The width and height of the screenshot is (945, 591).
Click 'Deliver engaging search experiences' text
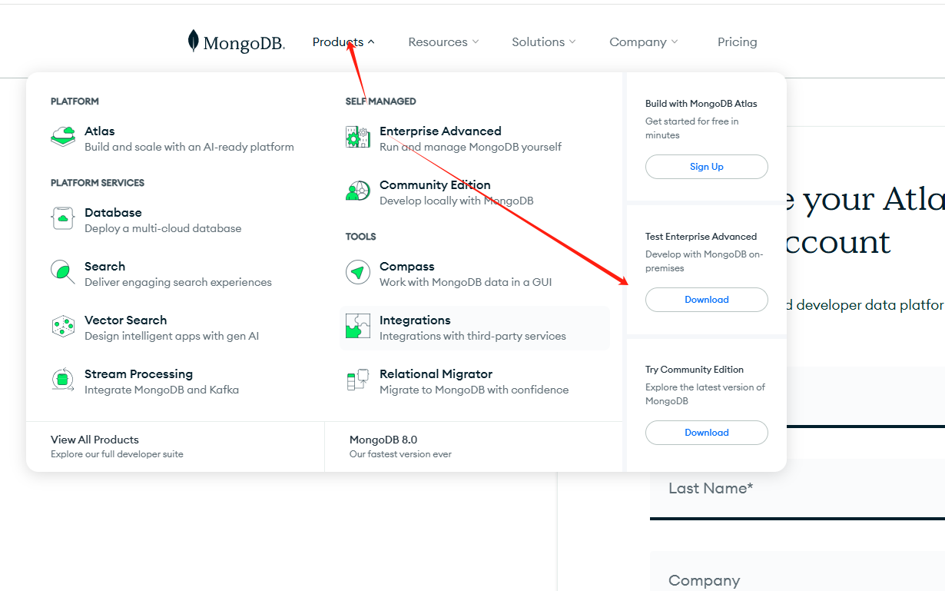point(178,282)
